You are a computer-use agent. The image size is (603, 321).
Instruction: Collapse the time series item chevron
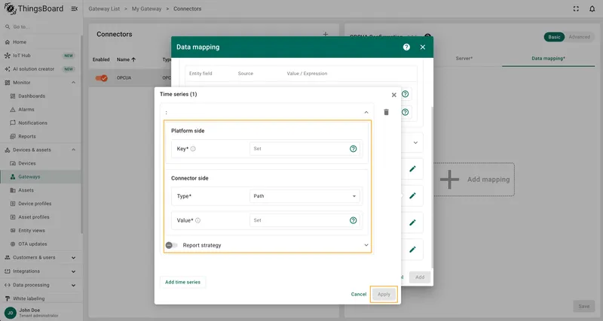[366, 112]
